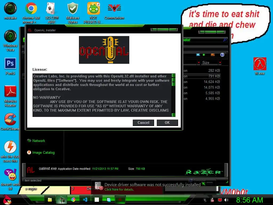Viewport: 273px width, 205px height.
Task: Open the 'who the fuck uses this' icon
Action: coord(10,152)
